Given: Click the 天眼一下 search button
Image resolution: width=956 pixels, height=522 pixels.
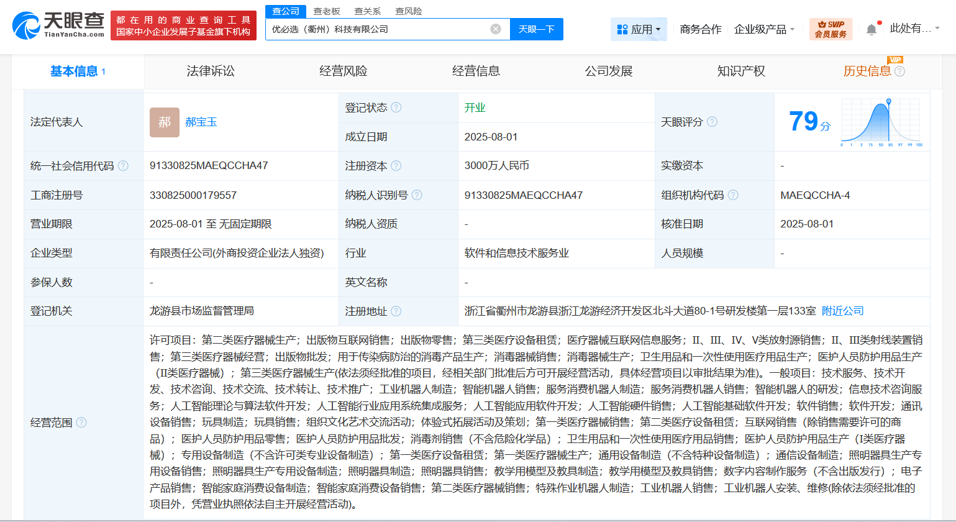Looking at the screenshot, I should point(535,29).
